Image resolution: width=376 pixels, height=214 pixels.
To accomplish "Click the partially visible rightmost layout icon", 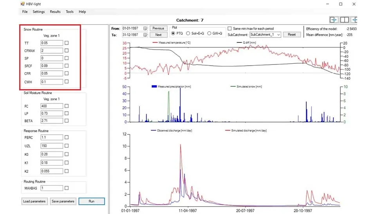I will 354,20.
